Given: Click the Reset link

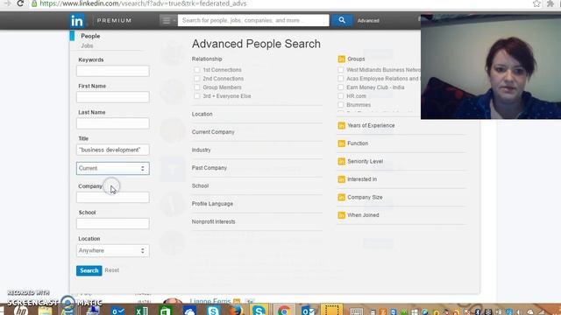Looking at the screenshot, I should 112,270.
